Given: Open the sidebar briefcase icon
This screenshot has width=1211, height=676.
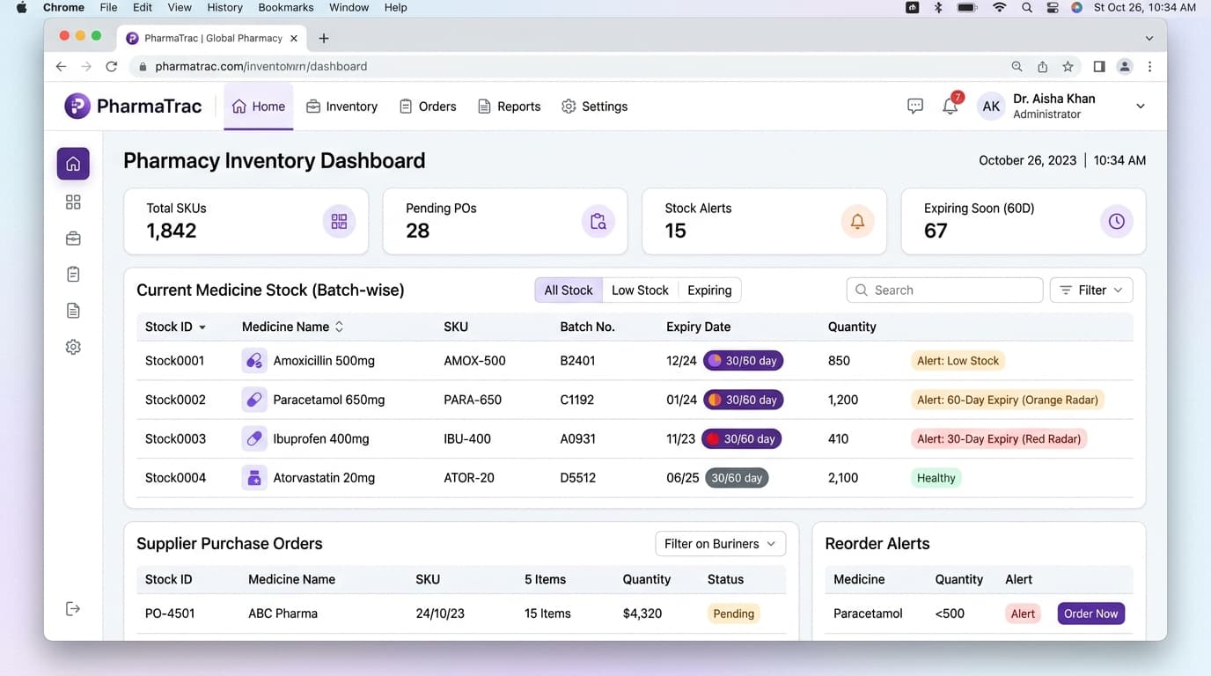Looking at the screenshot, I should click(x=73, y=239).
